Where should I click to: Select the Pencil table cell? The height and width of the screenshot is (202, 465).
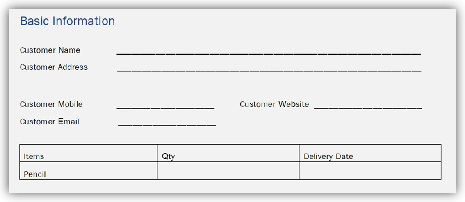point(89,171)
